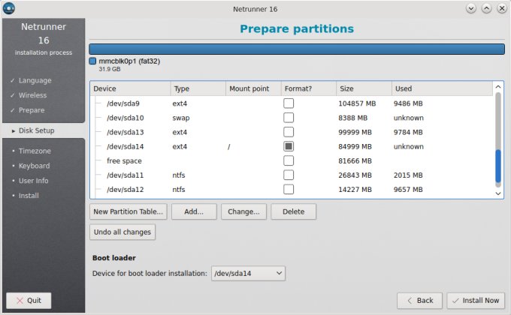
Task: Quit the installer
Action: pos(29,300)
